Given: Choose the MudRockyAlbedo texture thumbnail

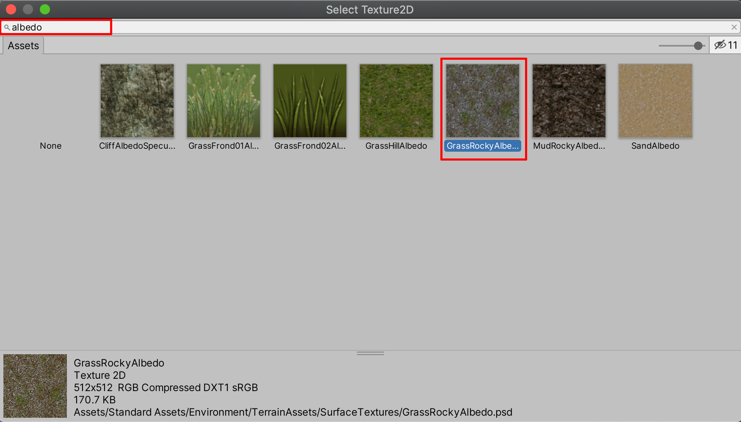Looking at the screenshot, I should (x=569, y=101).
